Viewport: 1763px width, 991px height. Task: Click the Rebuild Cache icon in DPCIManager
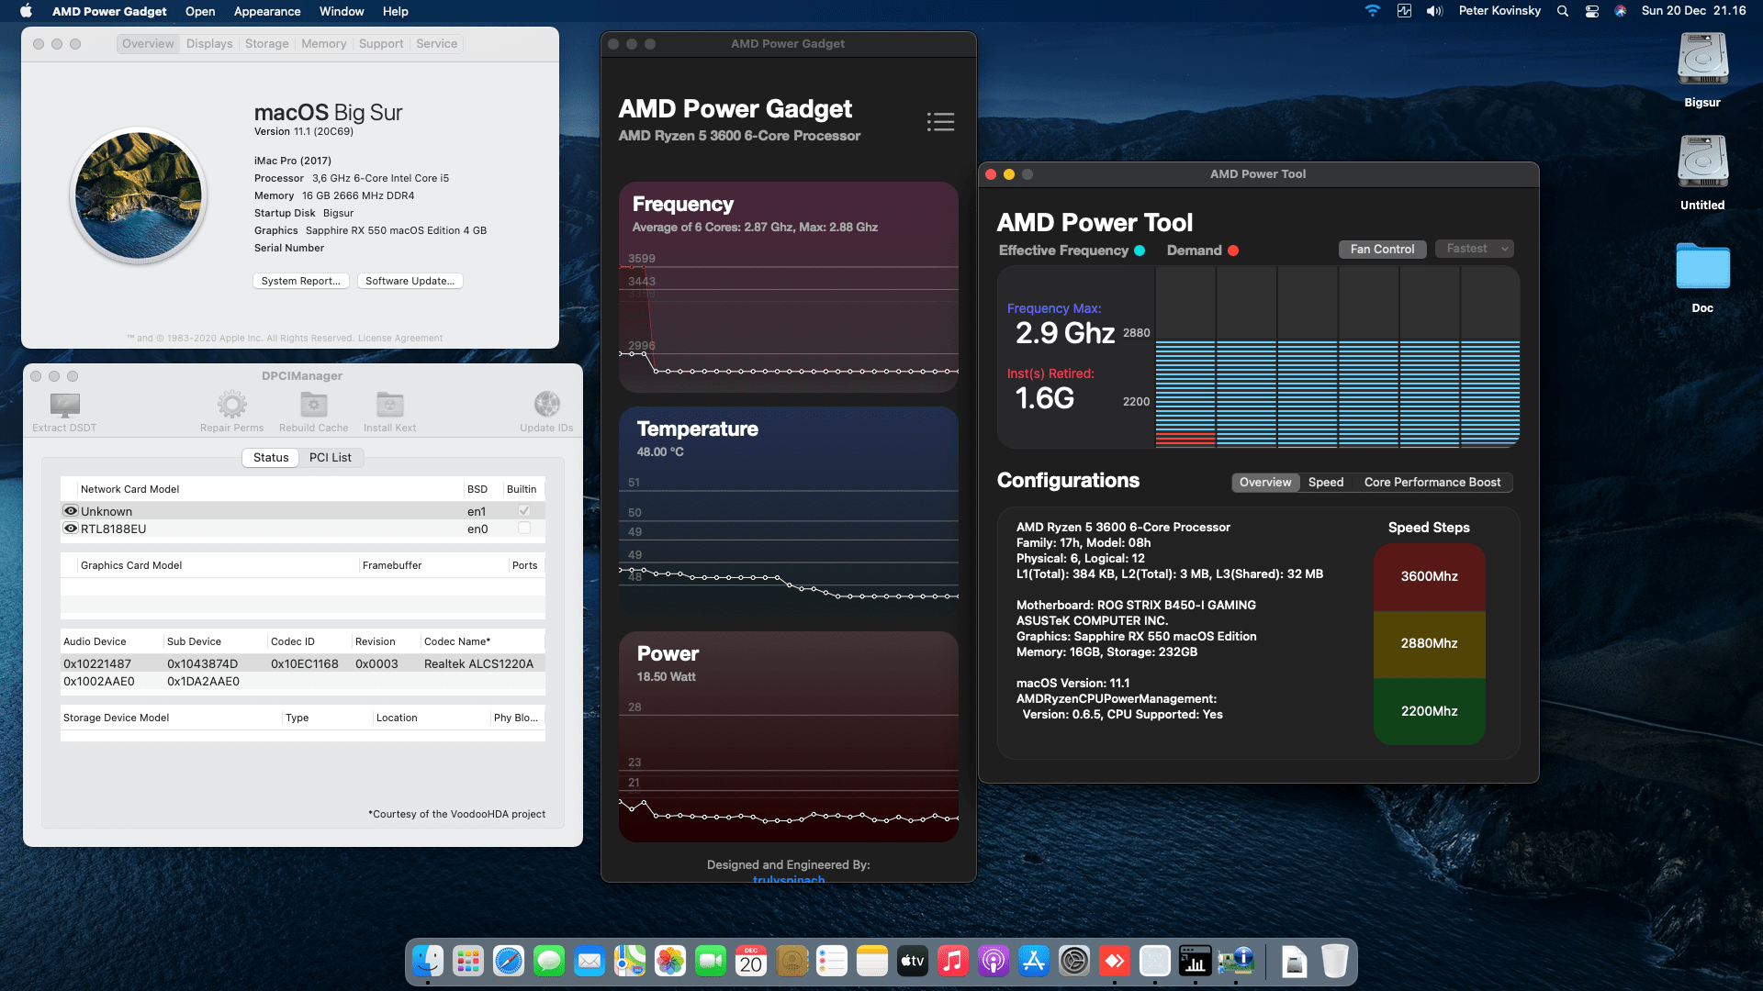pos(313,405)
